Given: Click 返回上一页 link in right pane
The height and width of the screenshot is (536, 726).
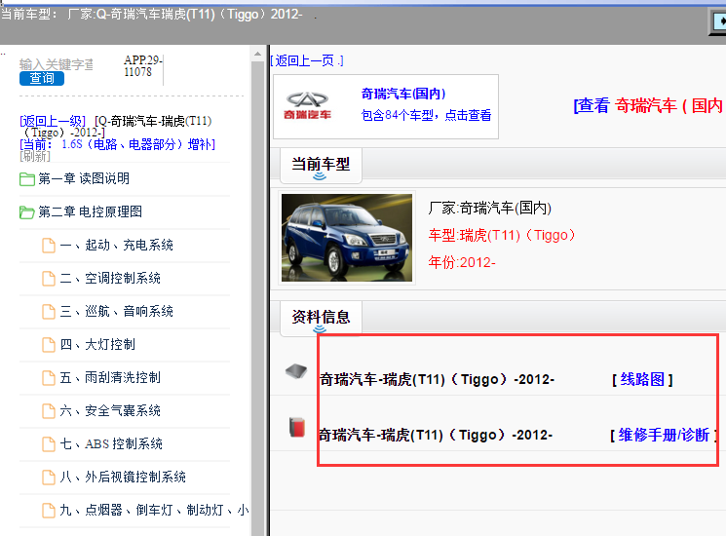Looking at the screenshot, I should tap(307, 60).
